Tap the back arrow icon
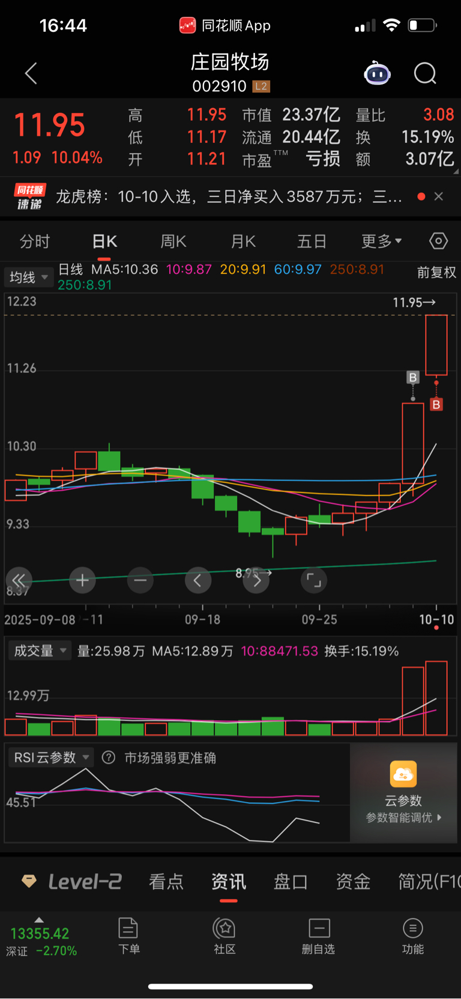Screen dimensions: 461x999 (x=31, y=73)
